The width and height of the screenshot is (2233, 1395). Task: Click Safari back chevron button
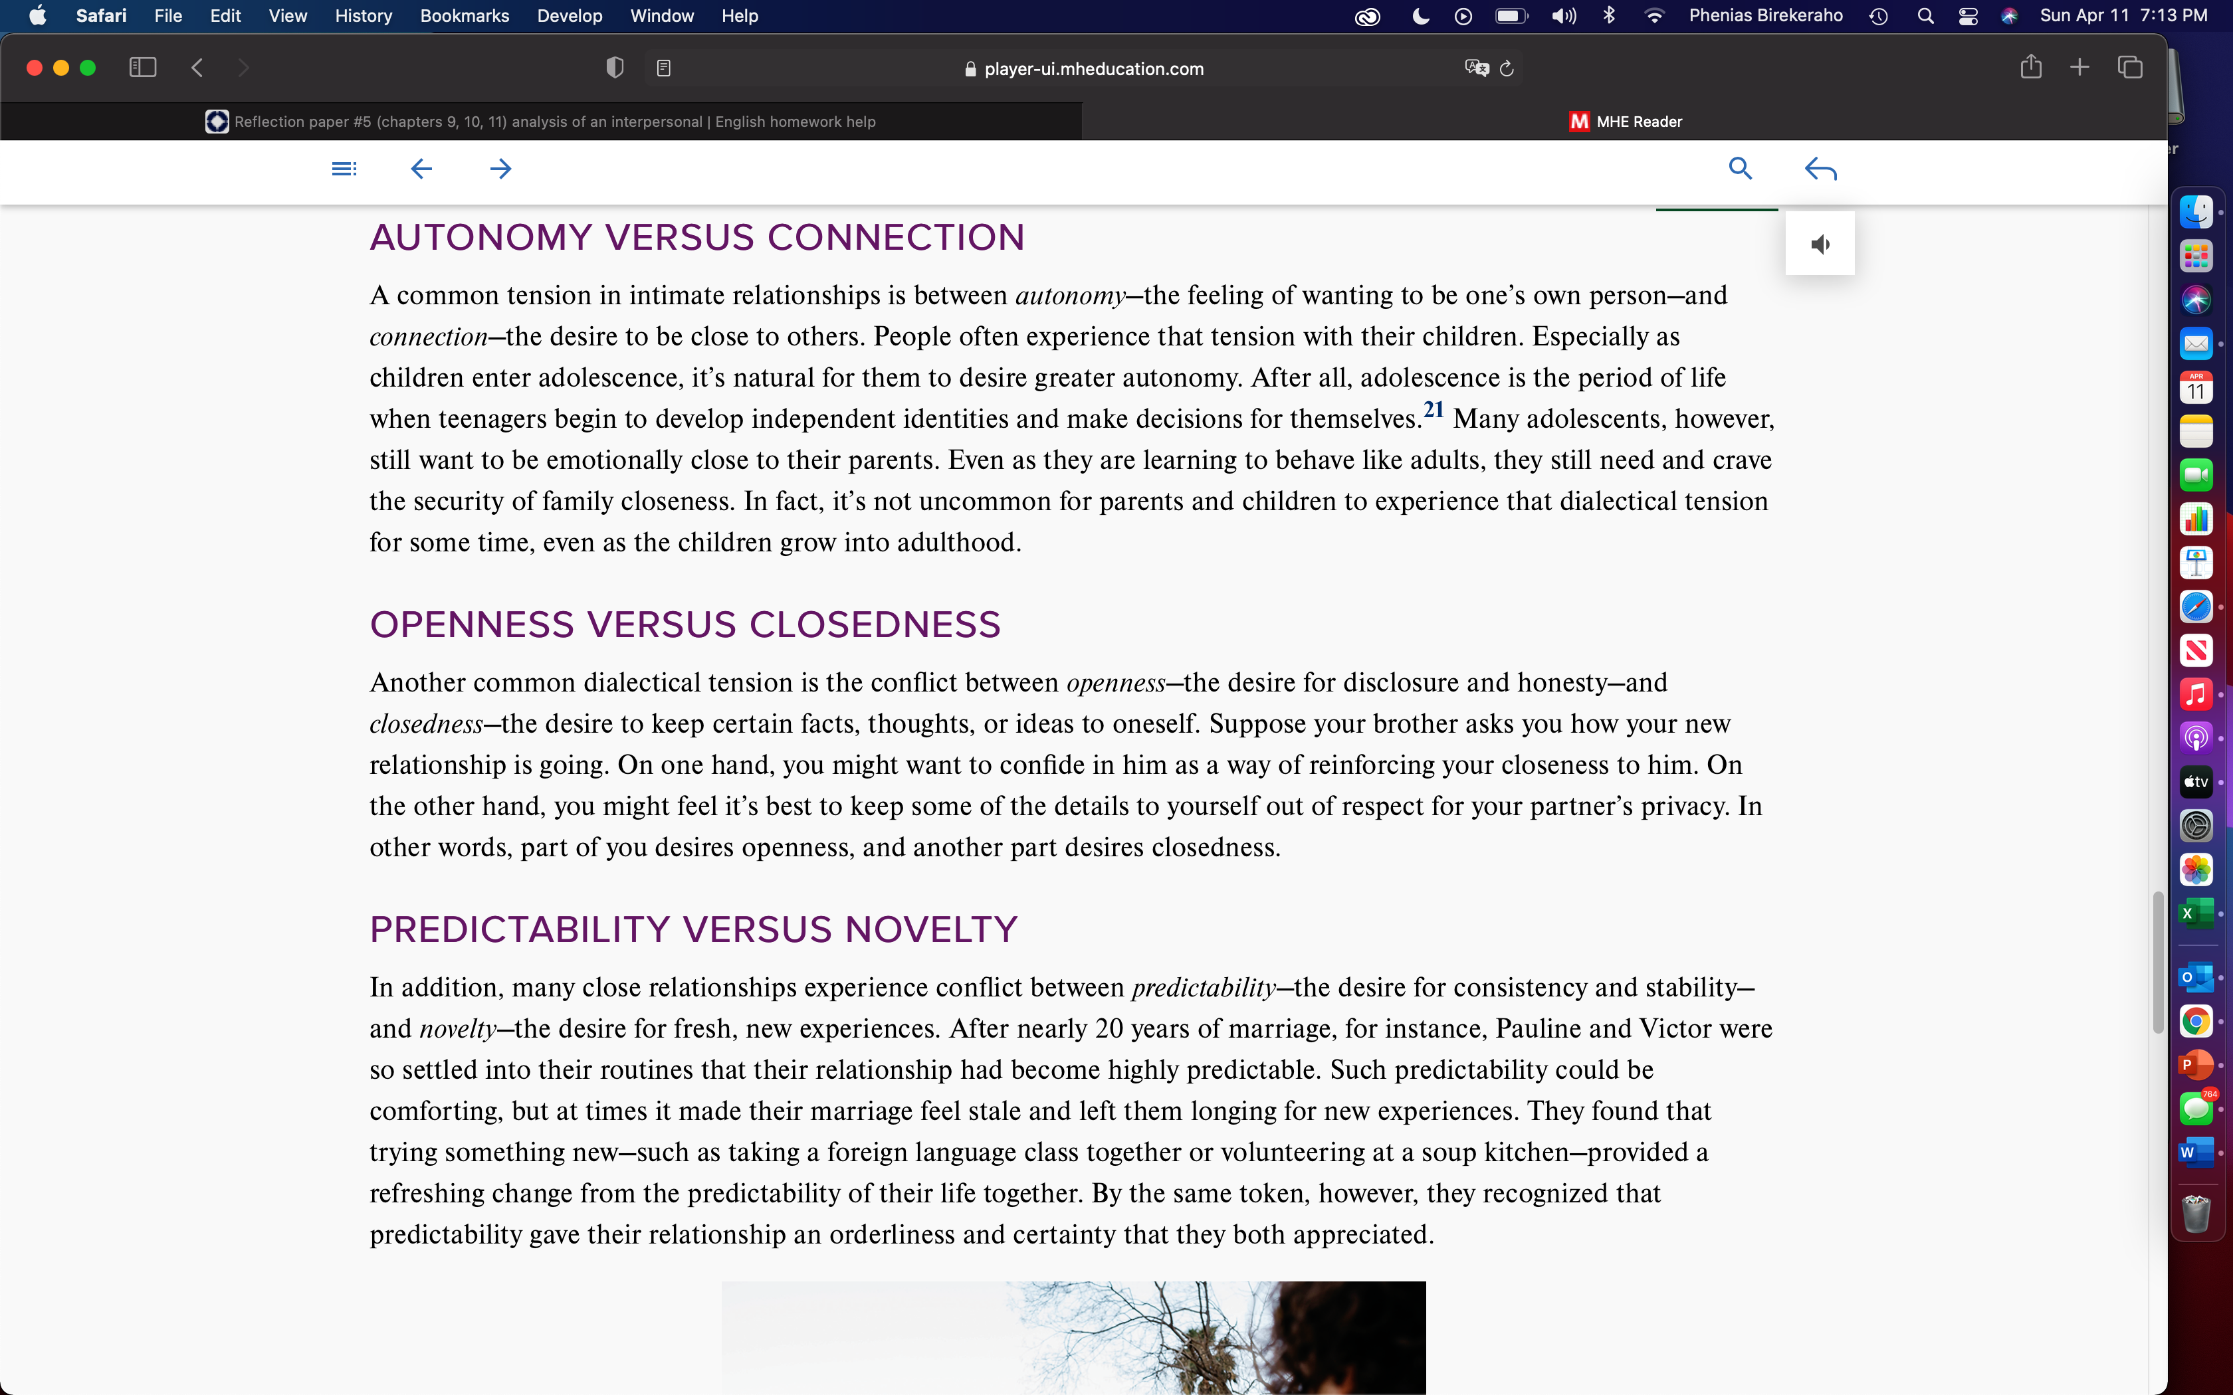coord(197,67)
